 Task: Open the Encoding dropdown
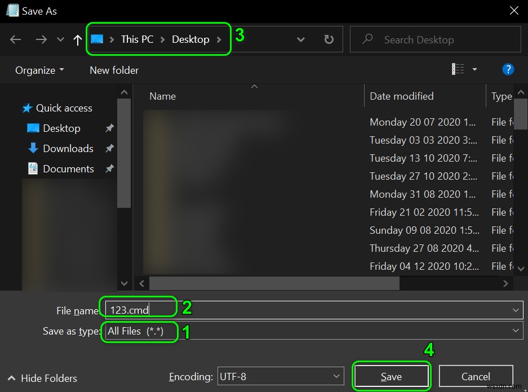[335, 376]
